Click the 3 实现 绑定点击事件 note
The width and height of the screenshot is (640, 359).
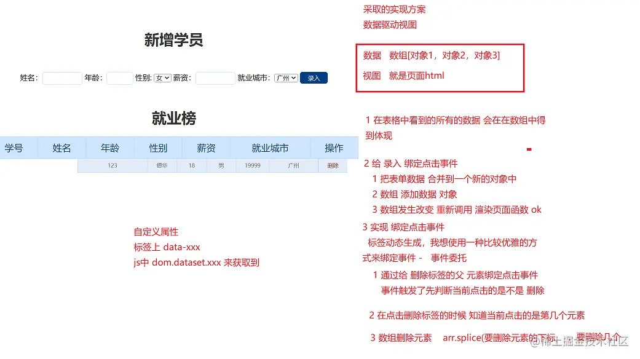pos(403,227)
